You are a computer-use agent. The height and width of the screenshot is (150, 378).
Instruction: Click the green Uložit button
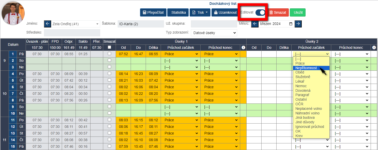coord(297,12)
